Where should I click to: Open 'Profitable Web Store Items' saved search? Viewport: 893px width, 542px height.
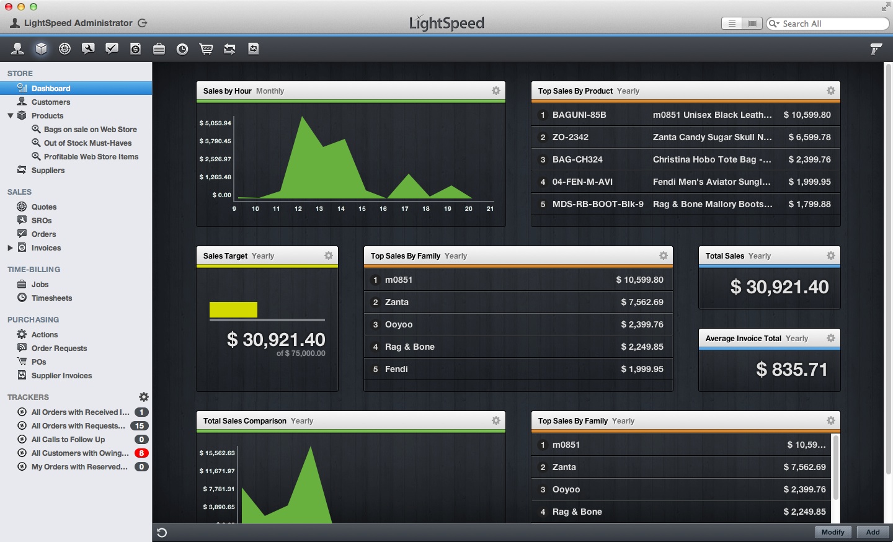(x=76, y=156)
